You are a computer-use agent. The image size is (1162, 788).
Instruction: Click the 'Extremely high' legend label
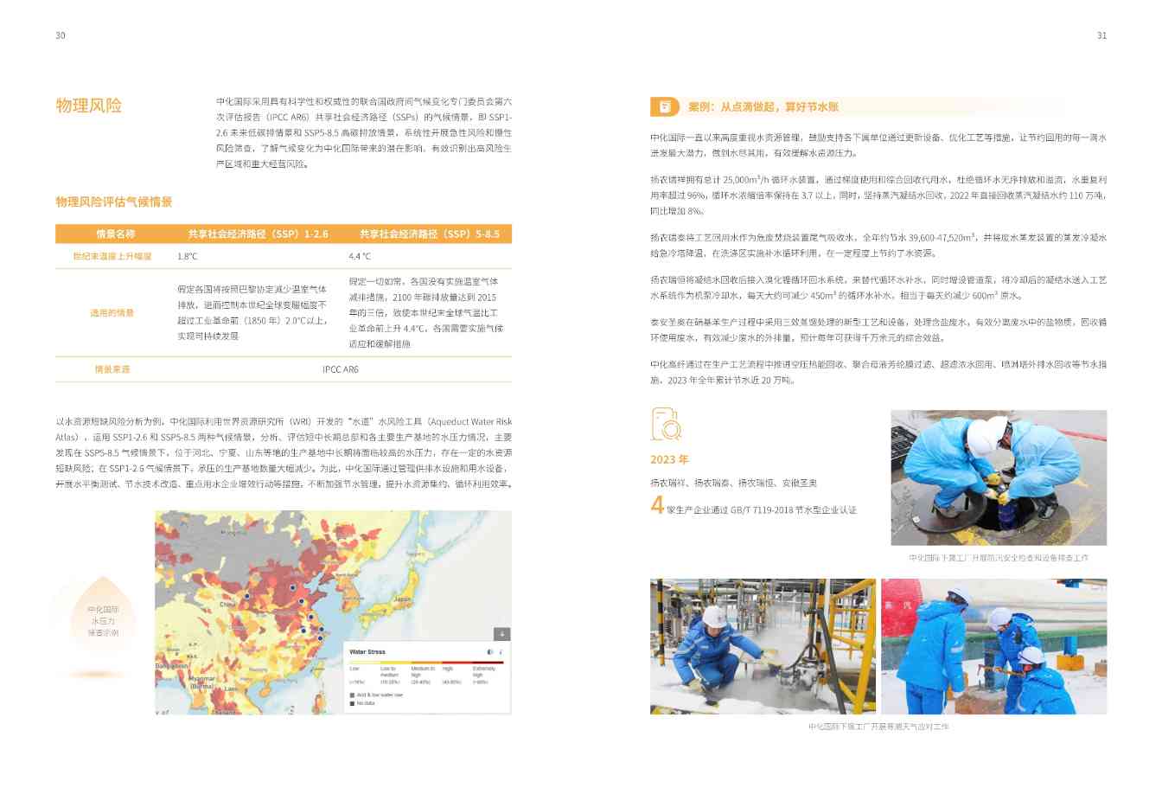point(484,671)
